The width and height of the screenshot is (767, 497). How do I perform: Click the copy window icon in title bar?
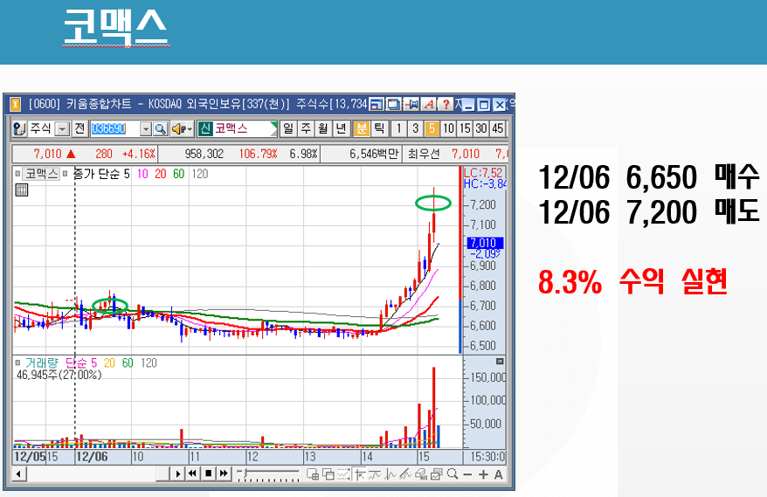point(393,104)
